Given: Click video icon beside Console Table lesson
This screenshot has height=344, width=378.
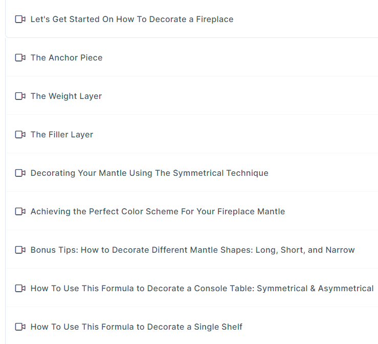Looking at the screenshot, I should (20, 288).
